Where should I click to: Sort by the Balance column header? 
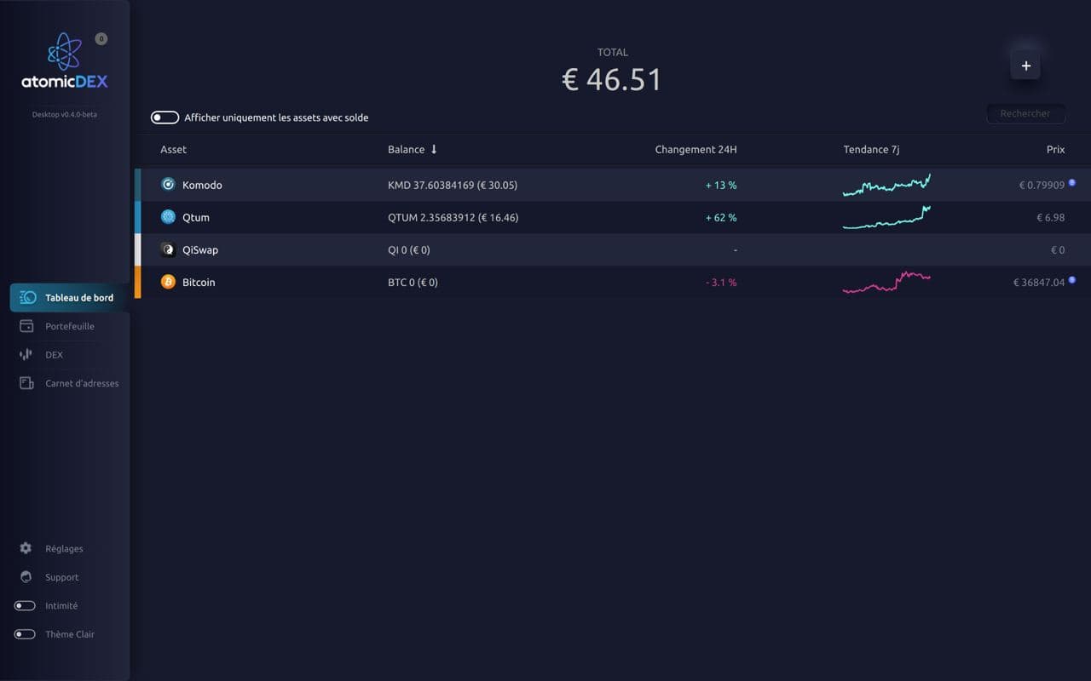(406, 149)
